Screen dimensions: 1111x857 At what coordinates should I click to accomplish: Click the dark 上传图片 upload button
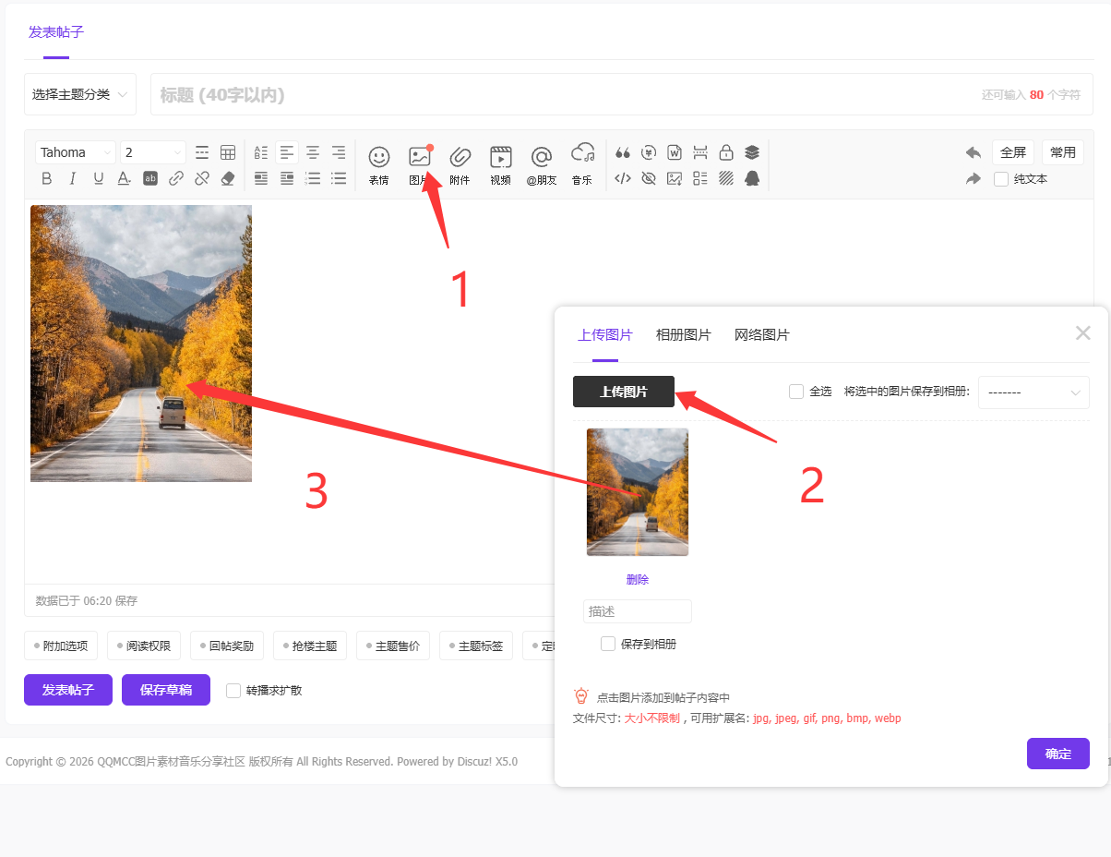[624, 392]
